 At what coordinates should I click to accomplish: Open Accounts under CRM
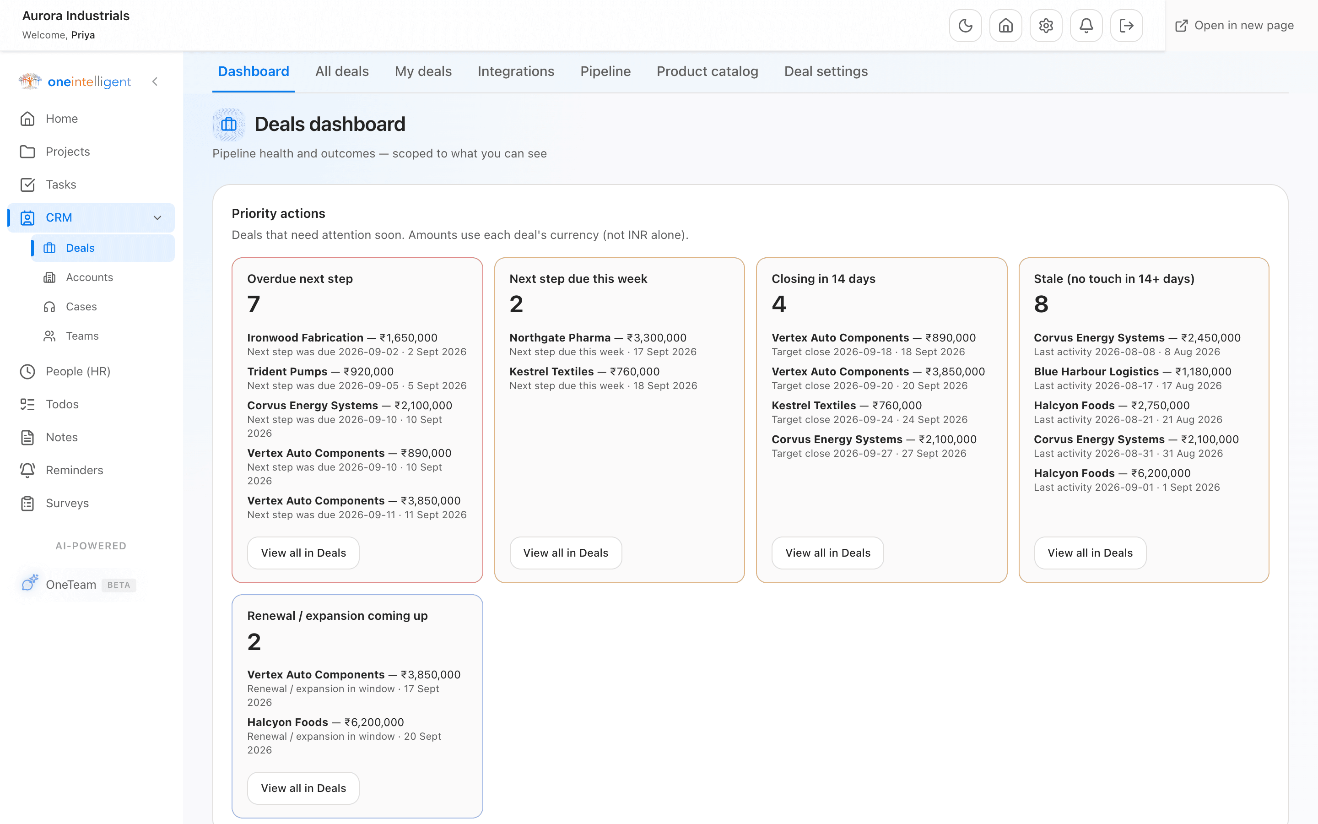(103, 277)
